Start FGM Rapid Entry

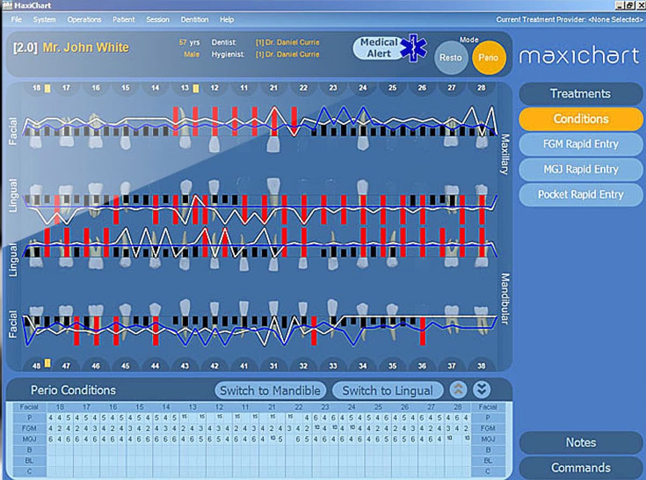[580, 144]
